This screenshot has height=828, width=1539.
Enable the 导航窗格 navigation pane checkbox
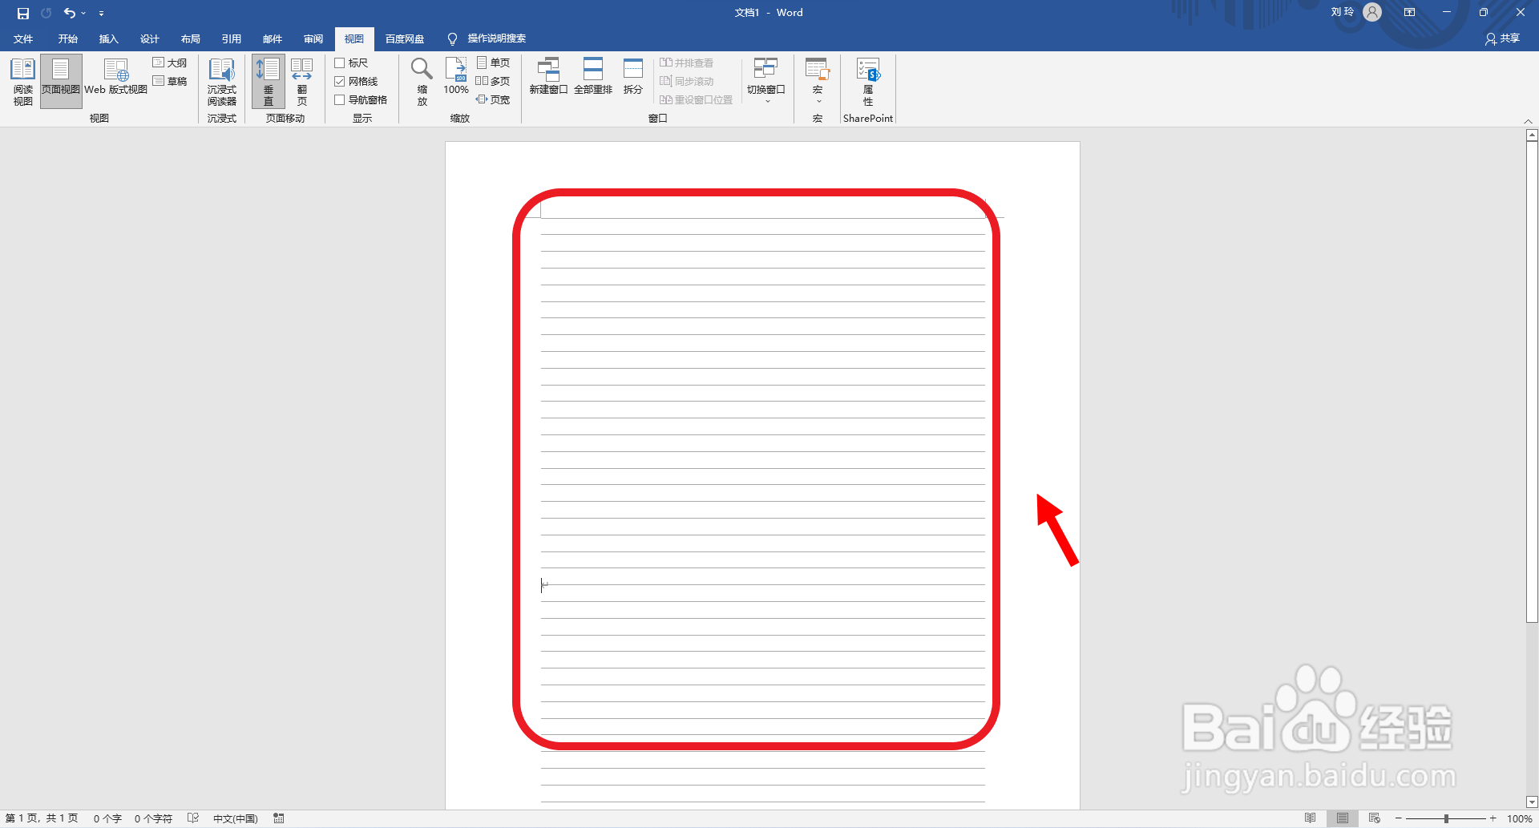pyautogui.click(x=340, y=99)
